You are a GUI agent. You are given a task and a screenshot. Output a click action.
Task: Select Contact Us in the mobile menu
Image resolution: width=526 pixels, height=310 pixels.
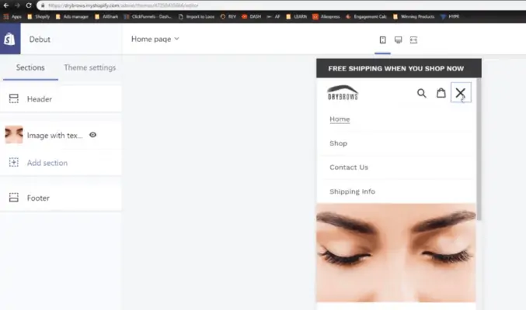[349, 167]
